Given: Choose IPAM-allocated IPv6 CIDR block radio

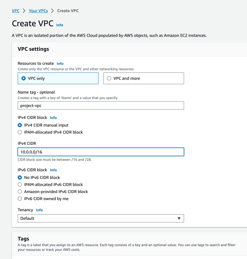Looking at the screenshot, I should click(x=20, y=185).
